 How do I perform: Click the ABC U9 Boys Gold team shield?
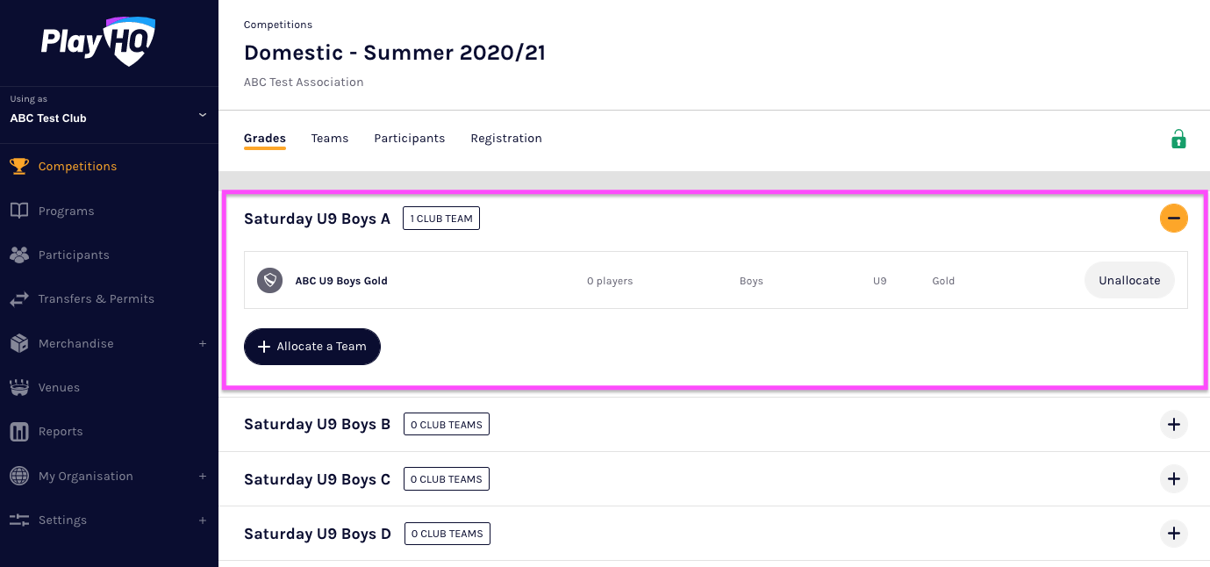coord(269,281)
